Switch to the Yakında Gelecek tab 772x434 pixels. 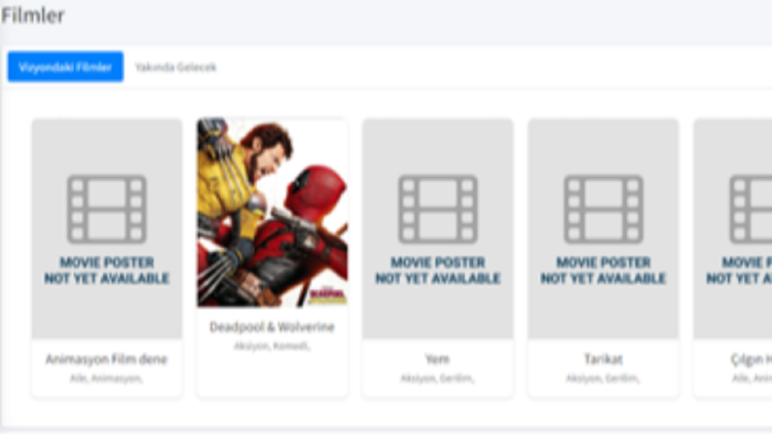tap(176, 67)
